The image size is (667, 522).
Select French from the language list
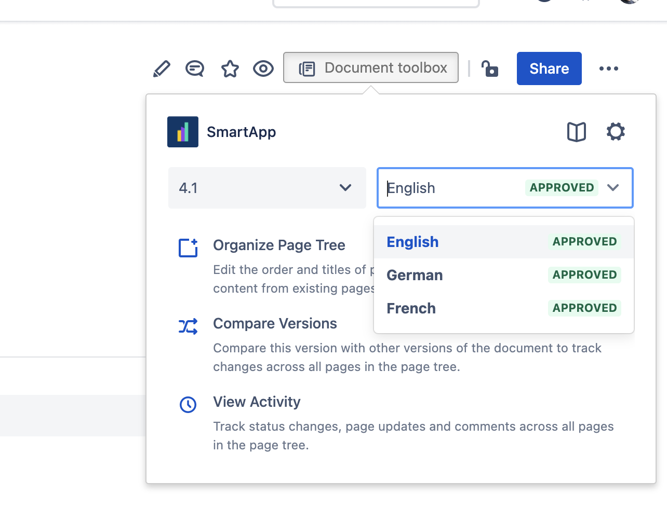pyautogui.click(x=411, y=308)
